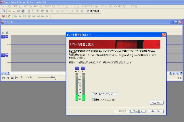Open the ファイル menu
The image size is (184, 122).
tap(4, 6)
